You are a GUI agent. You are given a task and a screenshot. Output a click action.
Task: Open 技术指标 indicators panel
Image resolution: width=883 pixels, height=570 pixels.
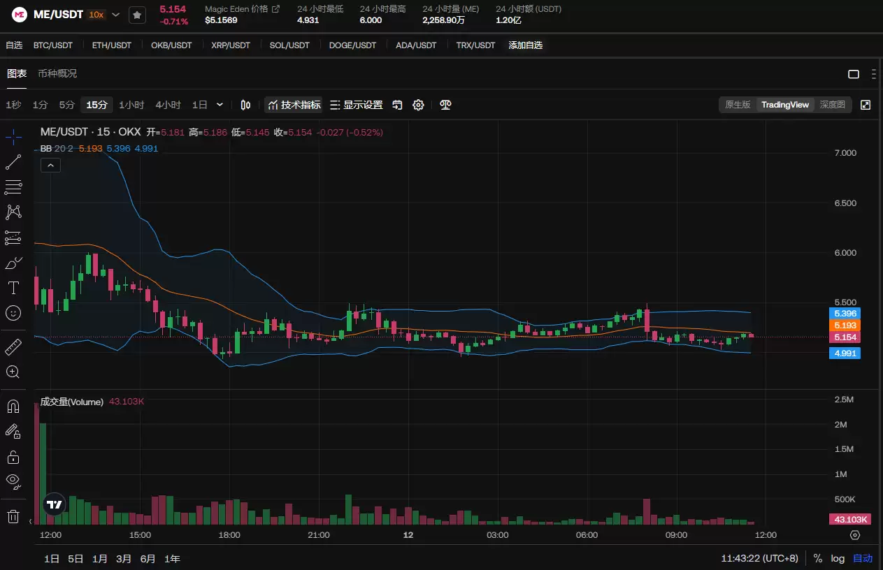tap(294, 105)
